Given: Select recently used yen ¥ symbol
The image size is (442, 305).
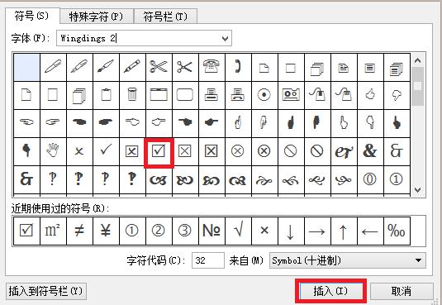Looking at the screenshot, I should (x=106, y=231).
